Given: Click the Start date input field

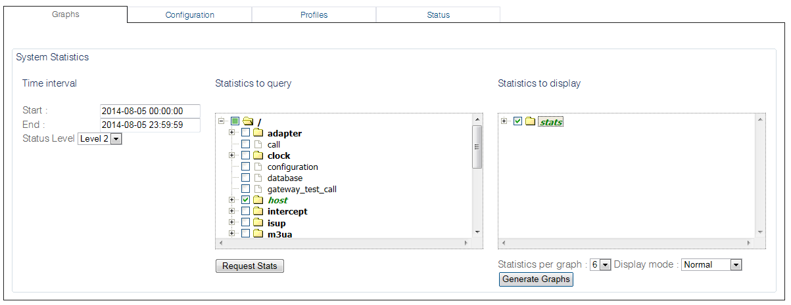Looking at the screenshot, I should pyautogui.click(x=150, y=111).
